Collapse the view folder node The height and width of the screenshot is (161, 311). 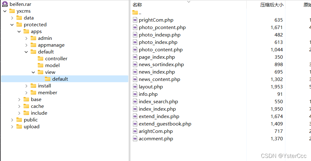tap(33, 72)
